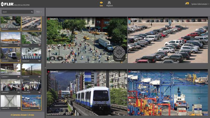This screenshot has width=210, height=118.
Task: Expand the Presets dropdown on Camera 1
Action: tap(119, 59)
